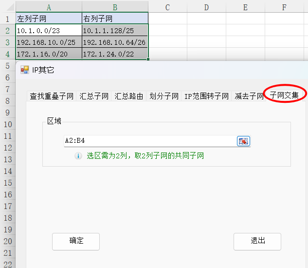Select column B header
Viewport: 308px width, 268px height.
coord(115,7)
